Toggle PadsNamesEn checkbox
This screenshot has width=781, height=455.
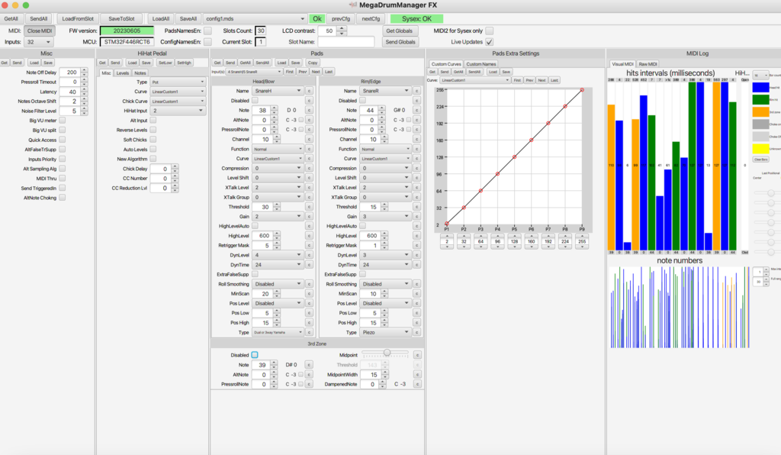207,31
